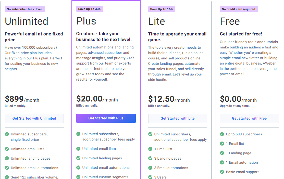284x179 pixels.
Task: Click Get Started with Lite button
Action: pos(178,118)
